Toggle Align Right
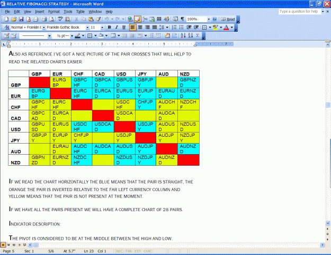Image resolution: width=331 pixels, height=255 pixels. (147, 27)
